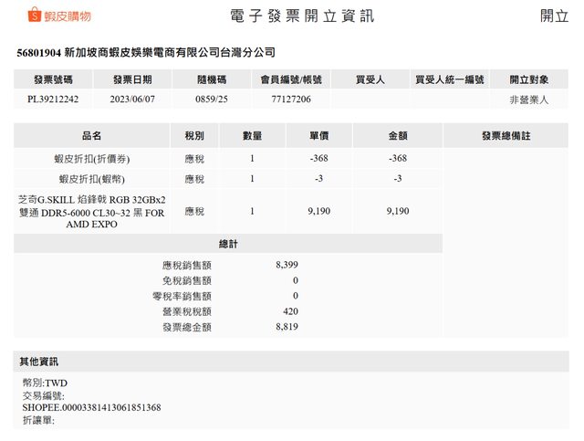The image size is (584, 441).
Task: Select invoice number PL39212242
Action: coord(55,100)
